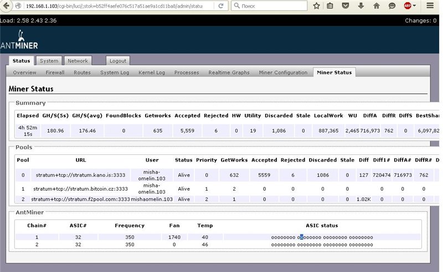The image size is (443, 272).
Task: Switch to the System tab
Action: coord(49,61)
